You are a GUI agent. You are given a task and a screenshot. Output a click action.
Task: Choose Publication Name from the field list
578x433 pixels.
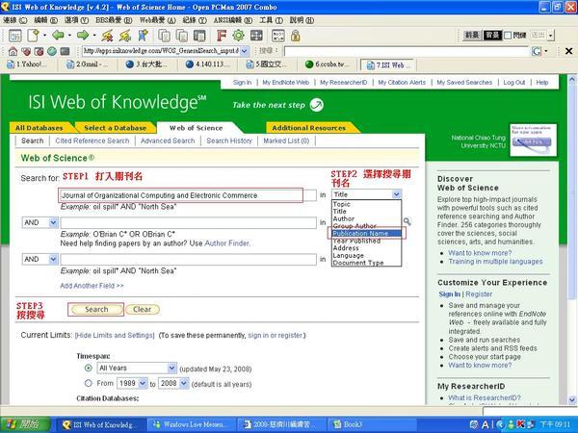366,234
